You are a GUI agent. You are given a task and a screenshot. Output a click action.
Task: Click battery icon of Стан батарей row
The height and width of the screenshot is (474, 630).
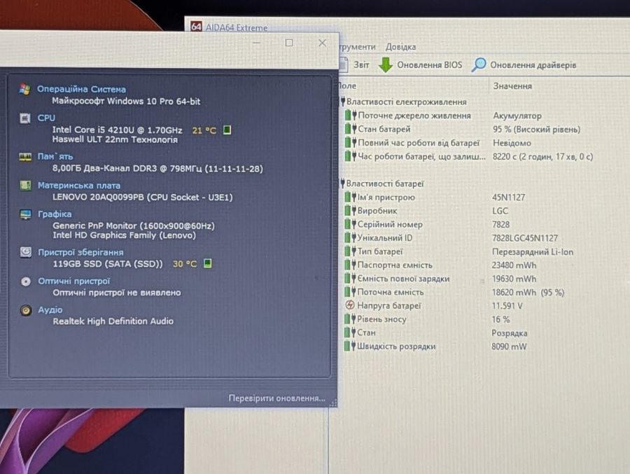pos(351,130)
